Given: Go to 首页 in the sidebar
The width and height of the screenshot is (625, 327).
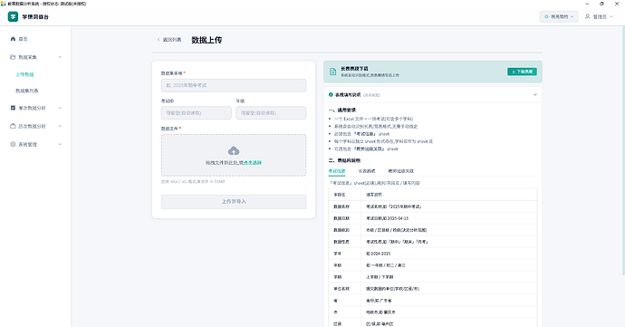Looking at the screenshot, I should pyautogui.click(x=24, y=39).
